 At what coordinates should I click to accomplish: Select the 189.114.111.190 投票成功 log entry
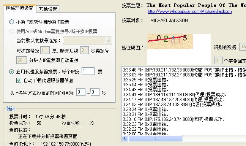point(175,95)
